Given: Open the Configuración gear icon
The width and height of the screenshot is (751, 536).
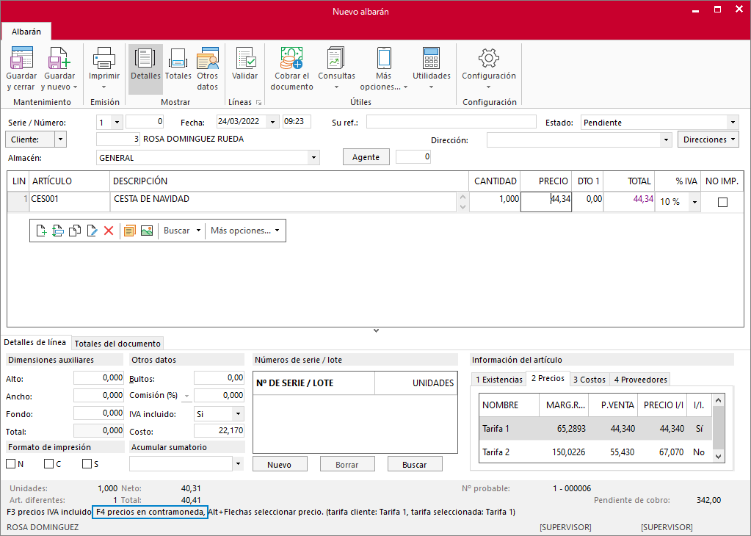Looking at the screenshot, I should tap(488, 58).
